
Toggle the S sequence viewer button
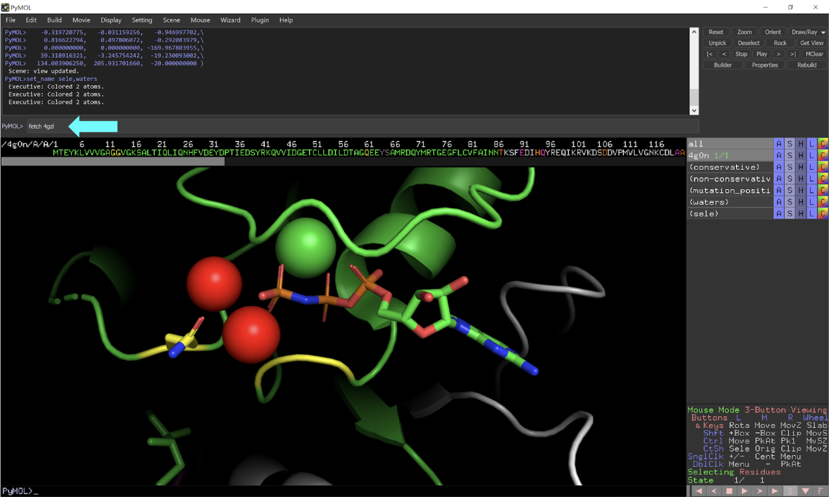(x=790, y=491)
